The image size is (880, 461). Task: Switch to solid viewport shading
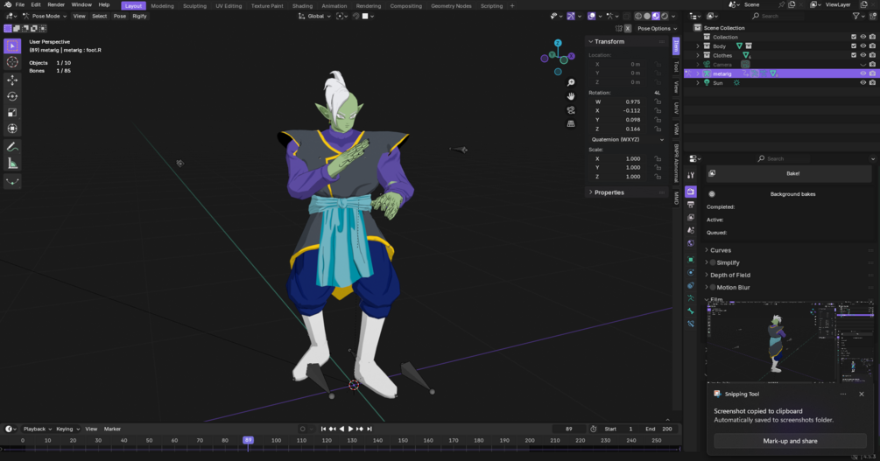[647, 17]
